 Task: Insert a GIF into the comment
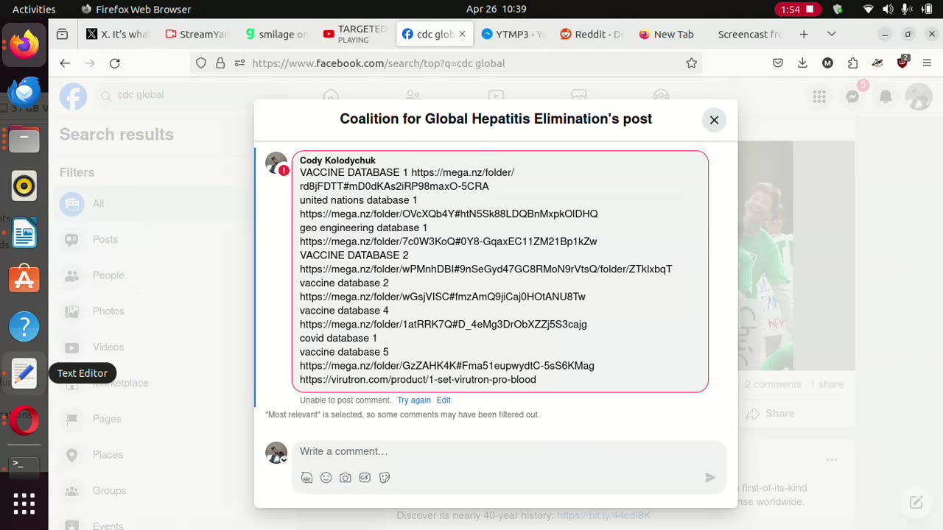coord(365,478)
